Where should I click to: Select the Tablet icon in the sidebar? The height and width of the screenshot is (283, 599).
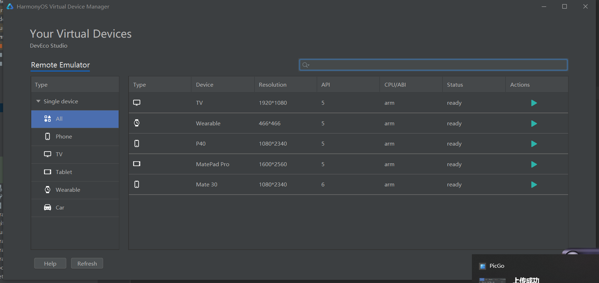pos(48,172)
